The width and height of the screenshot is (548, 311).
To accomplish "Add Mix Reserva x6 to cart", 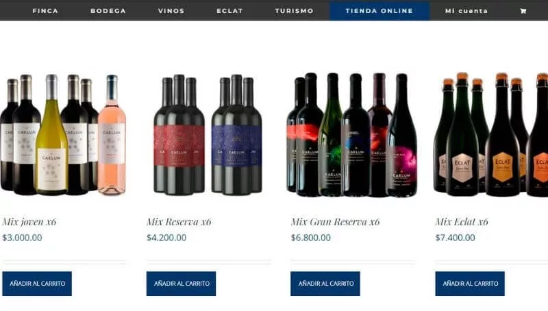I will [181, 284].
